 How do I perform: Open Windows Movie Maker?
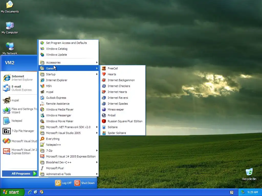pyautogui.click(x=69, y=121)
